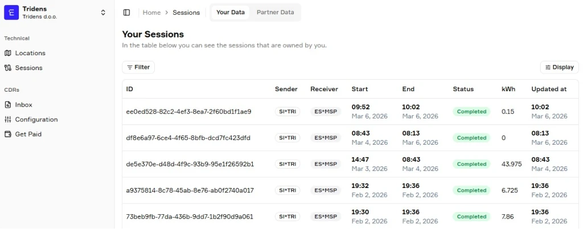Click the Tridens logo icon
Screen dimensions: 583x229
(11, 13)
